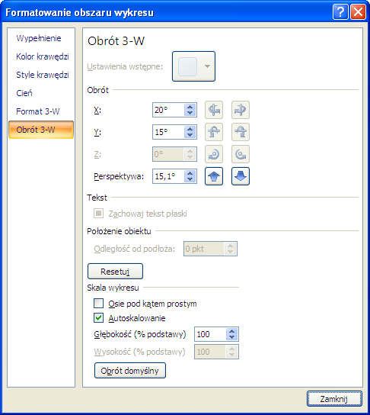Uncheck the Autoskalowanie checkbox
Image resolution: width=370 pixels, height=415 pixels.
click(x=98, y=318)
